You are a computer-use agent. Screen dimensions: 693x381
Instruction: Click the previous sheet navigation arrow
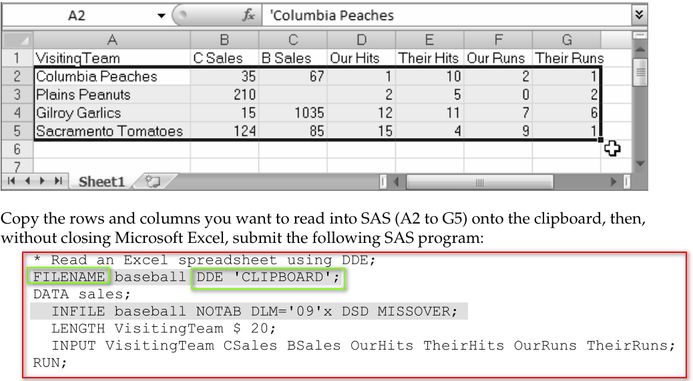27,181
